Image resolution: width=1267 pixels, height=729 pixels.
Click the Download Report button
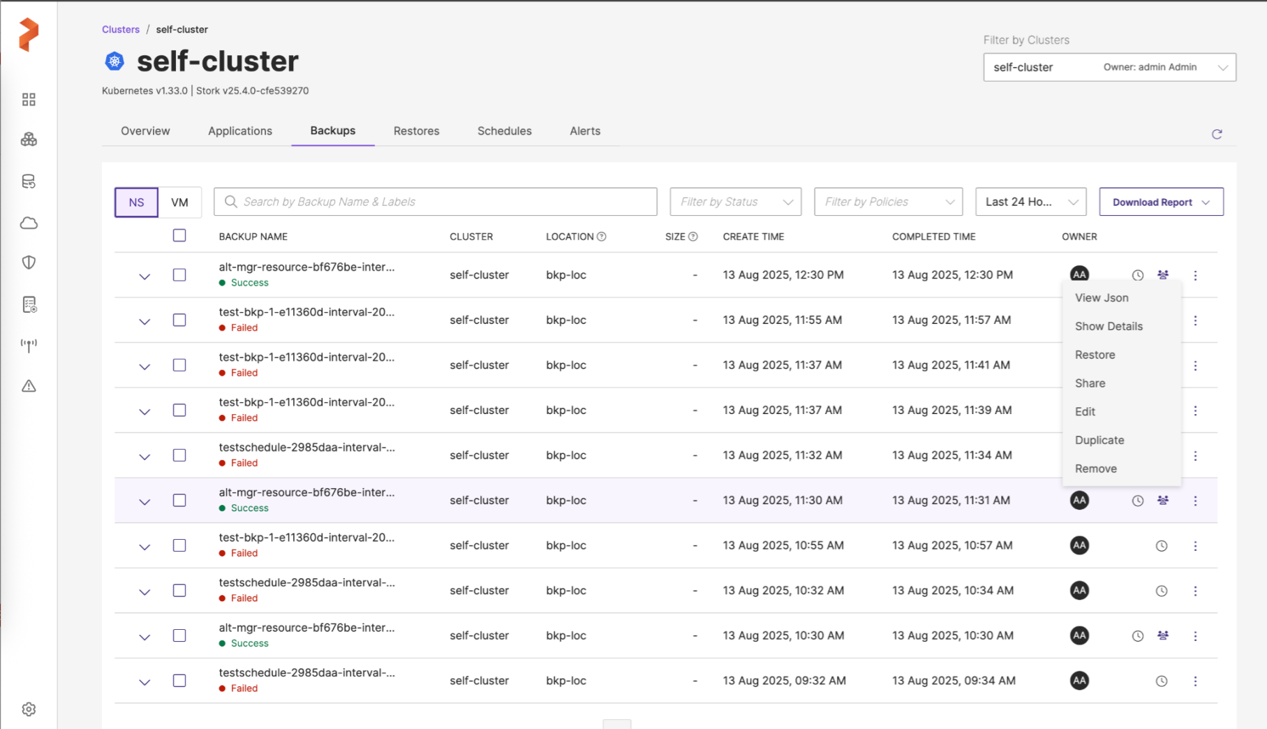click(x=1160, y=202)
